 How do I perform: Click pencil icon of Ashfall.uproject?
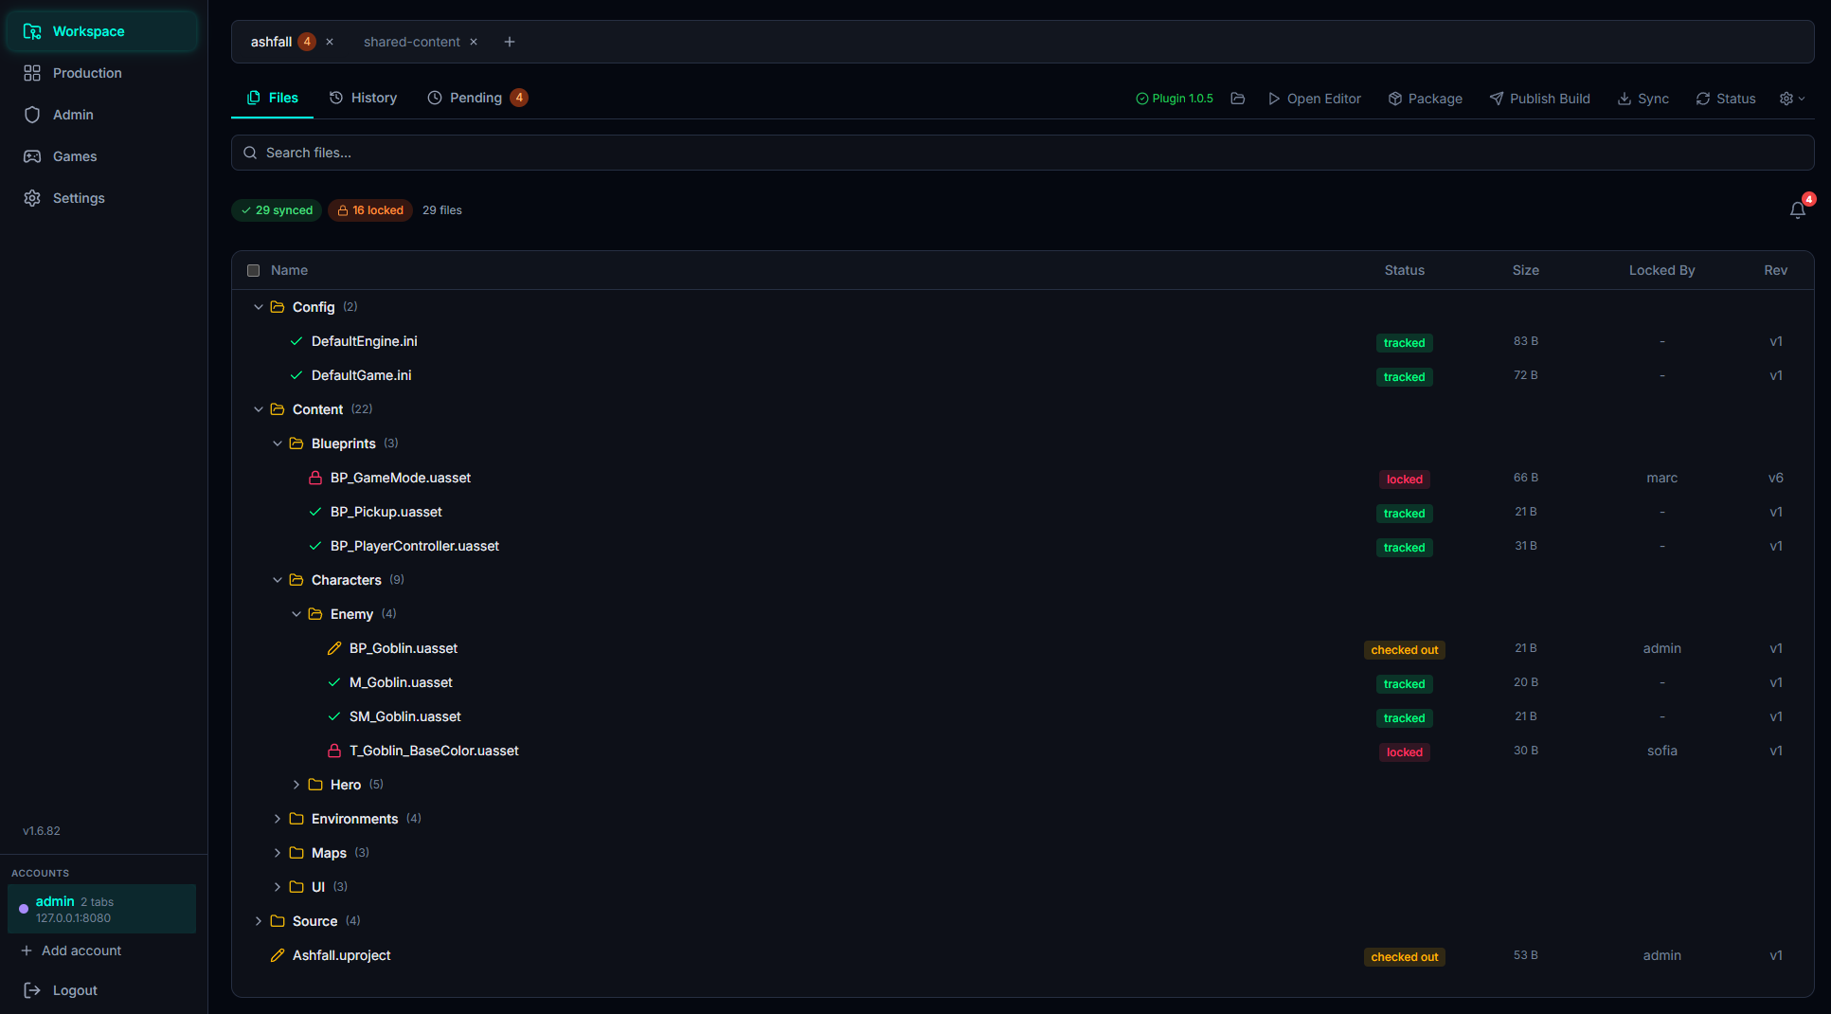tap(278, 955)
